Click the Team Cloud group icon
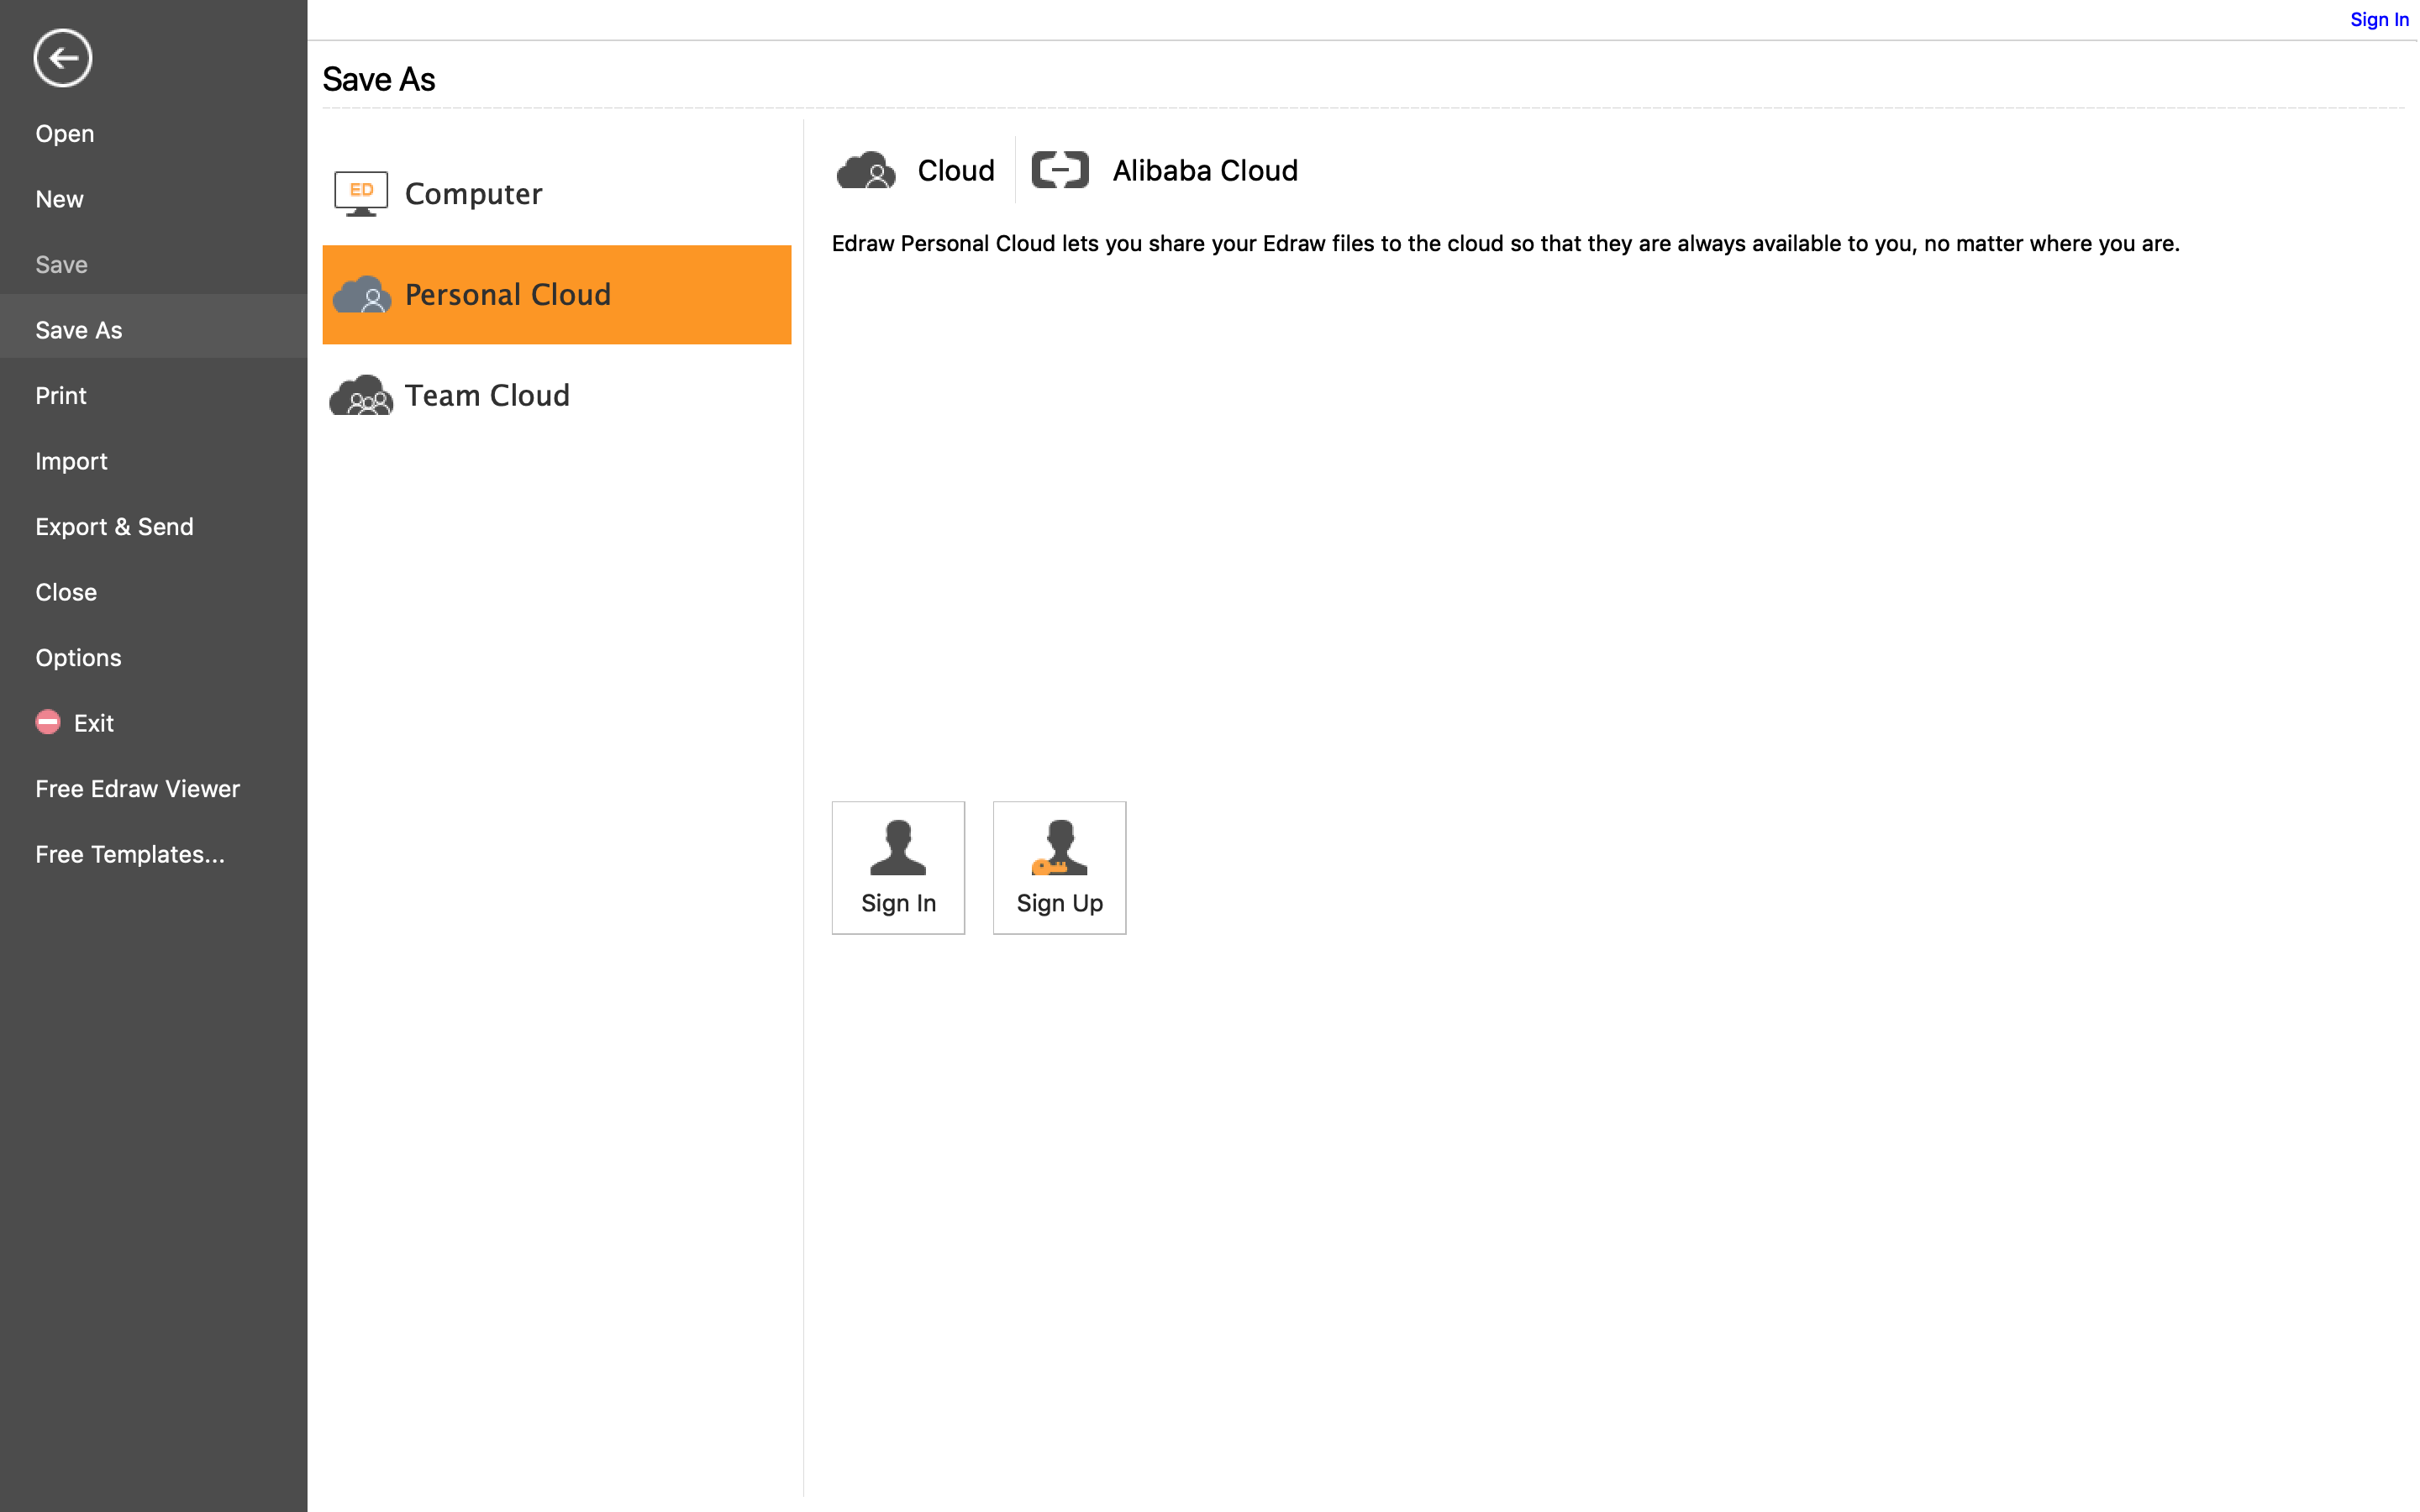The image size is (2420, 1512). pyautogui.click(x=361, y=396)
